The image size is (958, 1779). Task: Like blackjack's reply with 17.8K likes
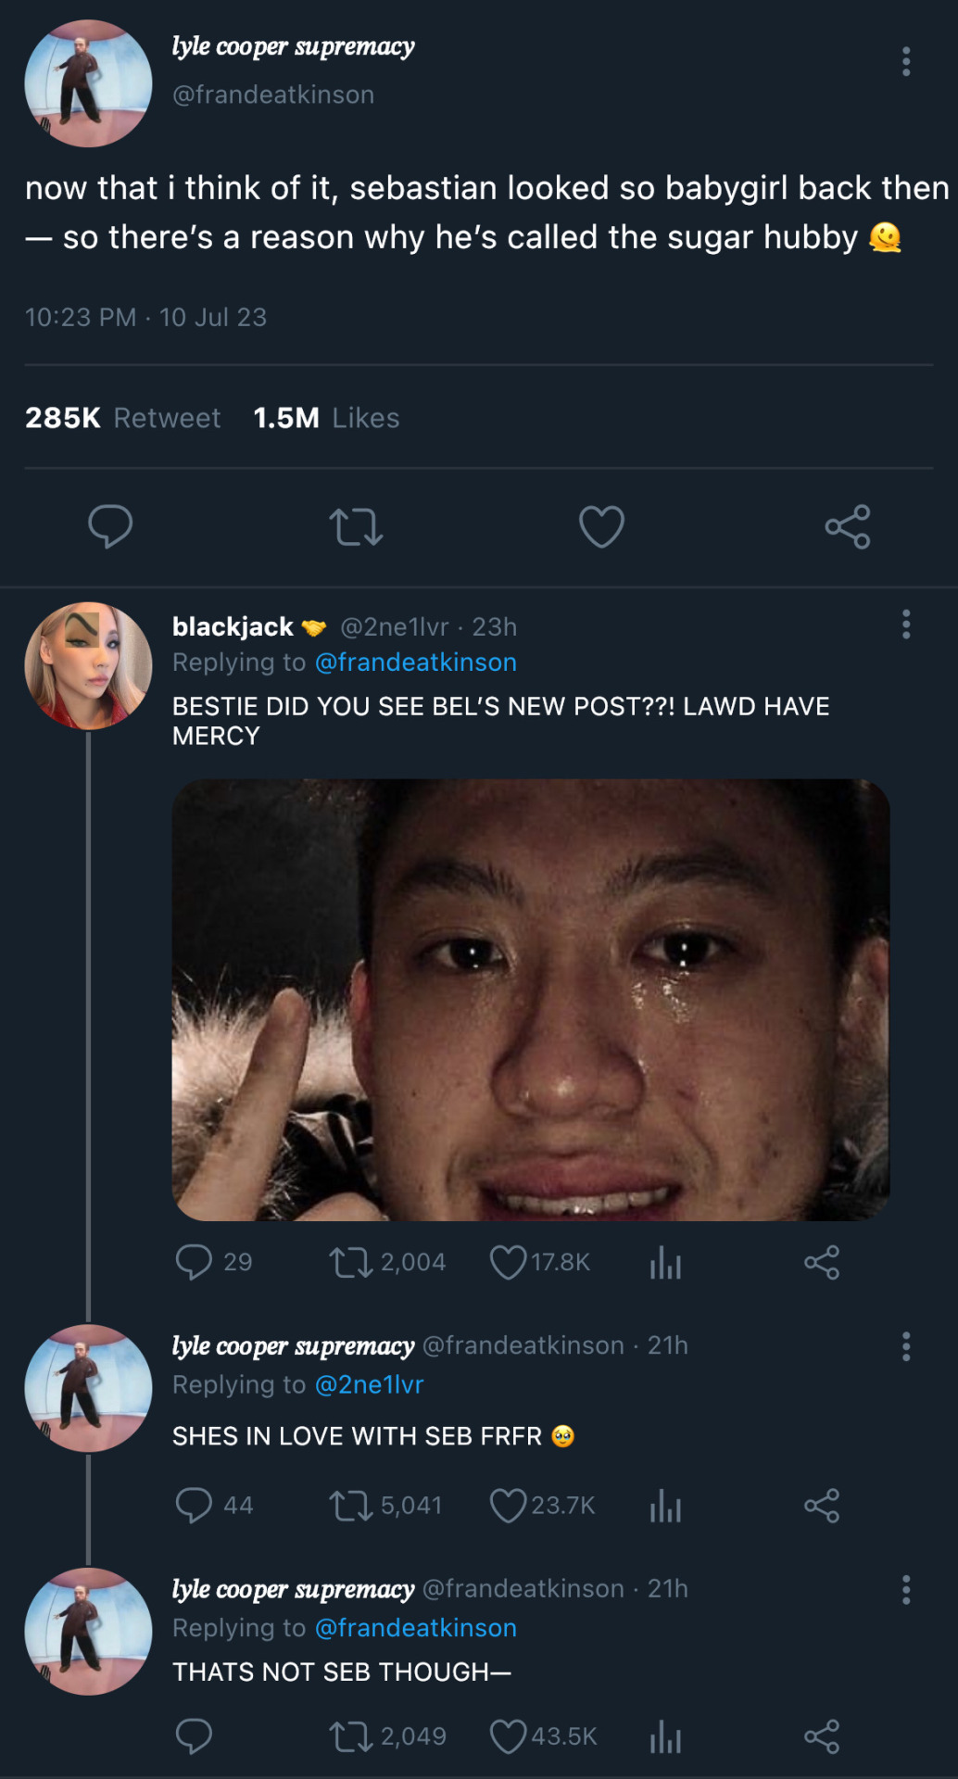pyautogui.click(x=508, y=1262)
